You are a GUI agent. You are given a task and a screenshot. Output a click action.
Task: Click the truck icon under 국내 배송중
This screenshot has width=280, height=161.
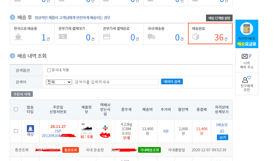(x=151, y=37)
